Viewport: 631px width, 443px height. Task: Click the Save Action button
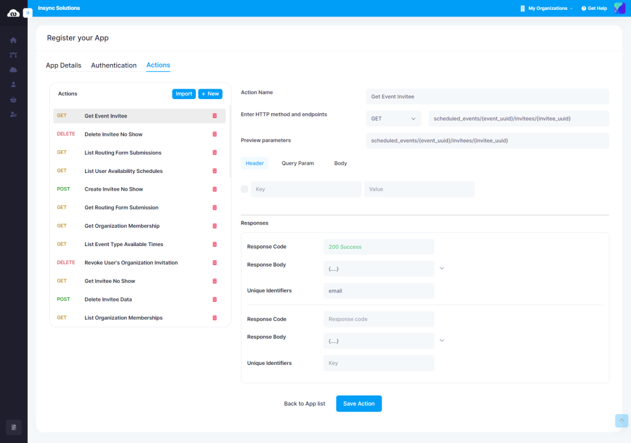coord(359,404)
